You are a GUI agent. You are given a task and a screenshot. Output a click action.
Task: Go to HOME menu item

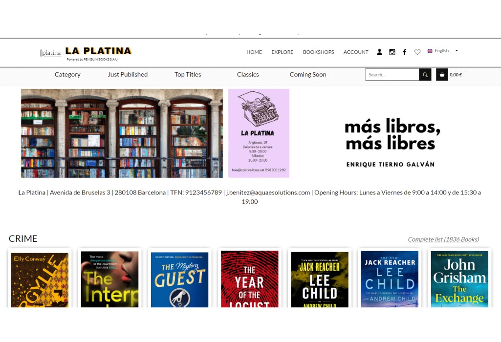[x=254, y=52]
